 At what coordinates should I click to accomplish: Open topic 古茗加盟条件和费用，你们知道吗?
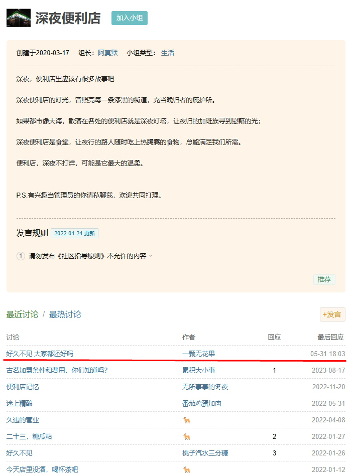pos(57,370)
